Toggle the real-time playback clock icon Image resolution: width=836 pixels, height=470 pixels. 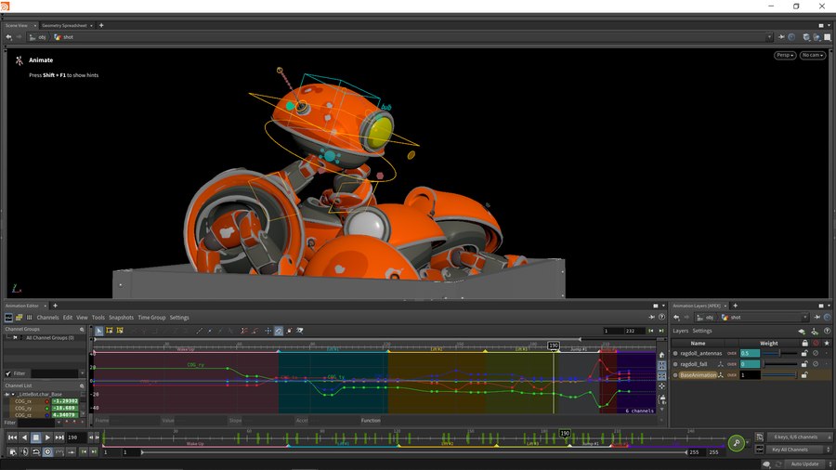tap(48, 451)
